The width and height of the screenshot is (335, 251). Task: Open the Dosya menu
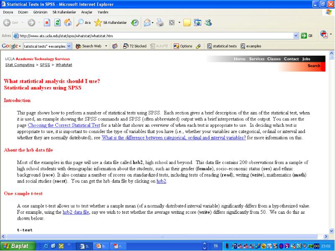[x=8, y=12]
